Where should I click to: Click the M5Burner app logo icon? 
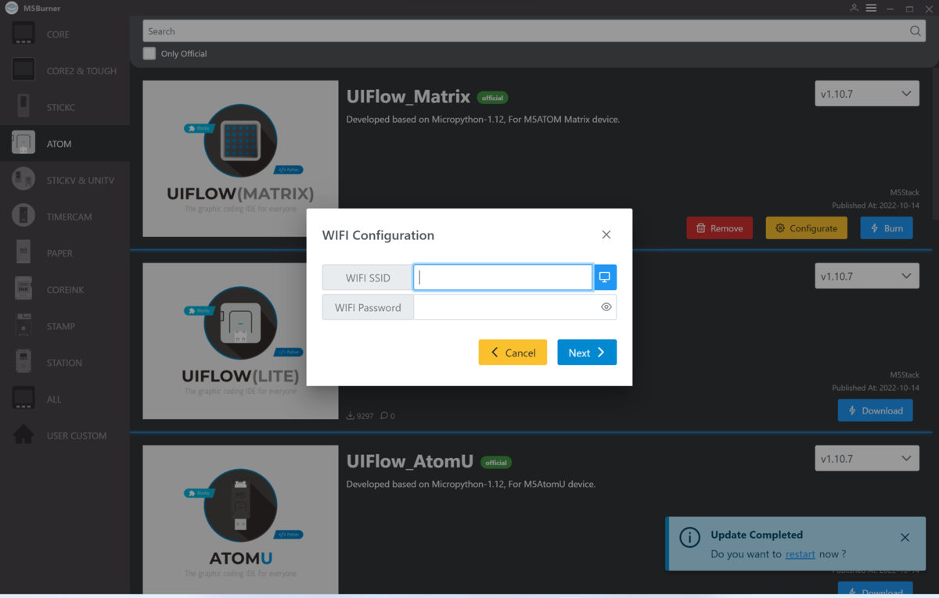[12, 8]
